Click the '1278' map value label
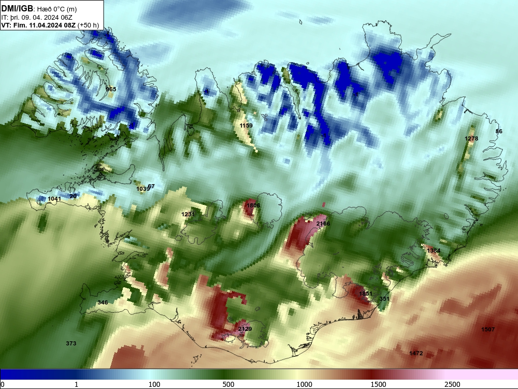This screenshot has width=518, height=389. point(471,138)
